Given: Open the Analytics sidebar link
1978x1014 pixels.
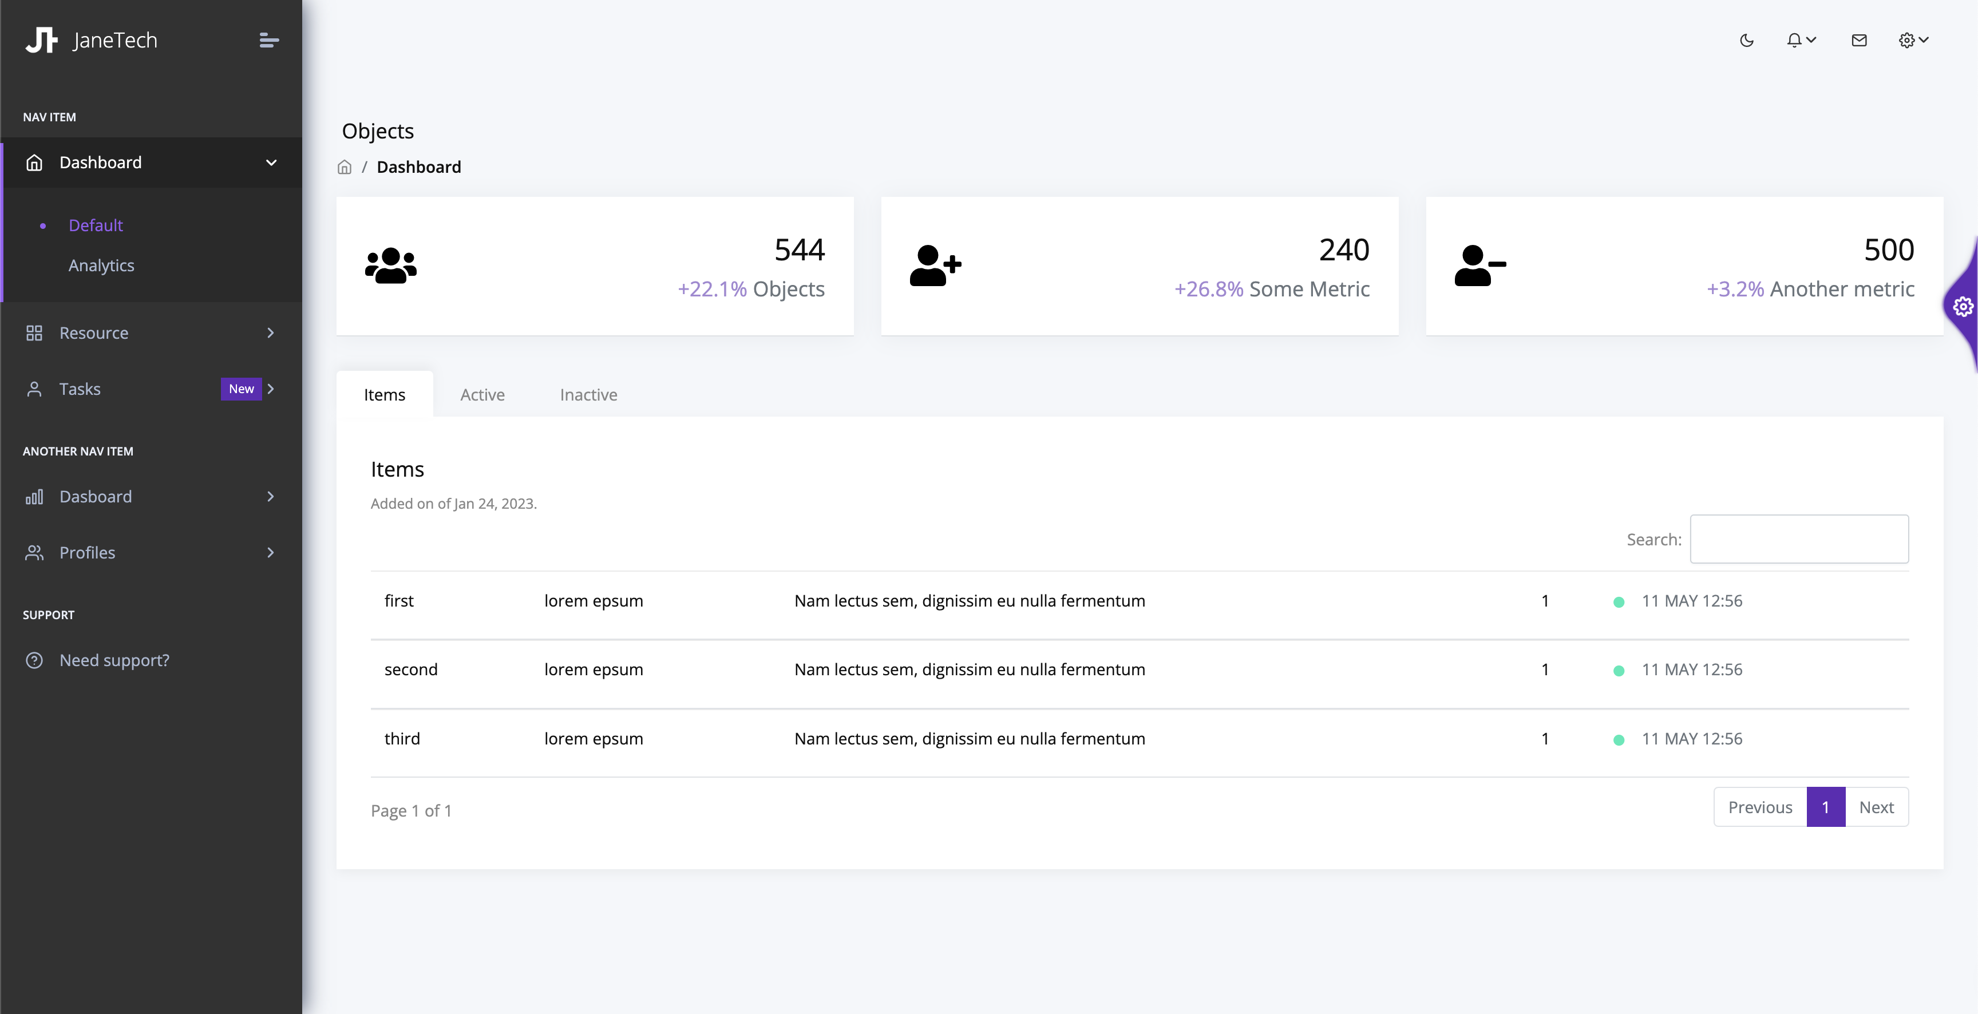Looking at the screenshot, I should 101,266.
